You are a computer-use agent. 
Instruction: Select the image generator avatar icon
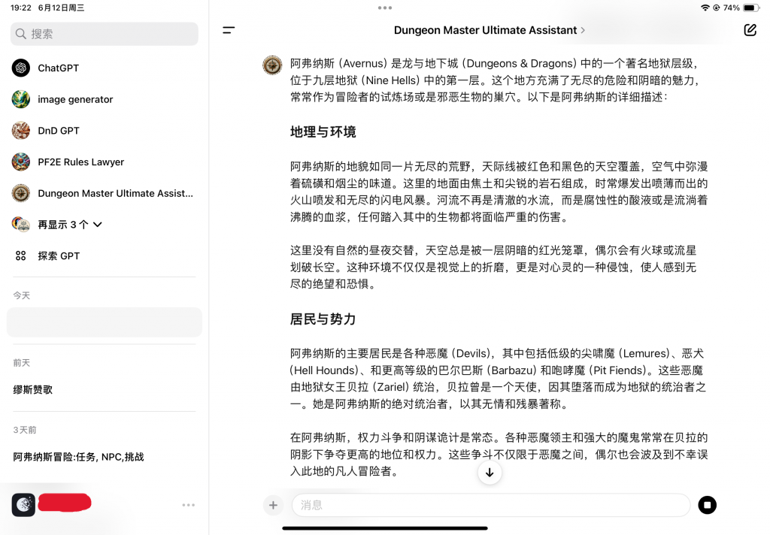[x=21, y=99]
